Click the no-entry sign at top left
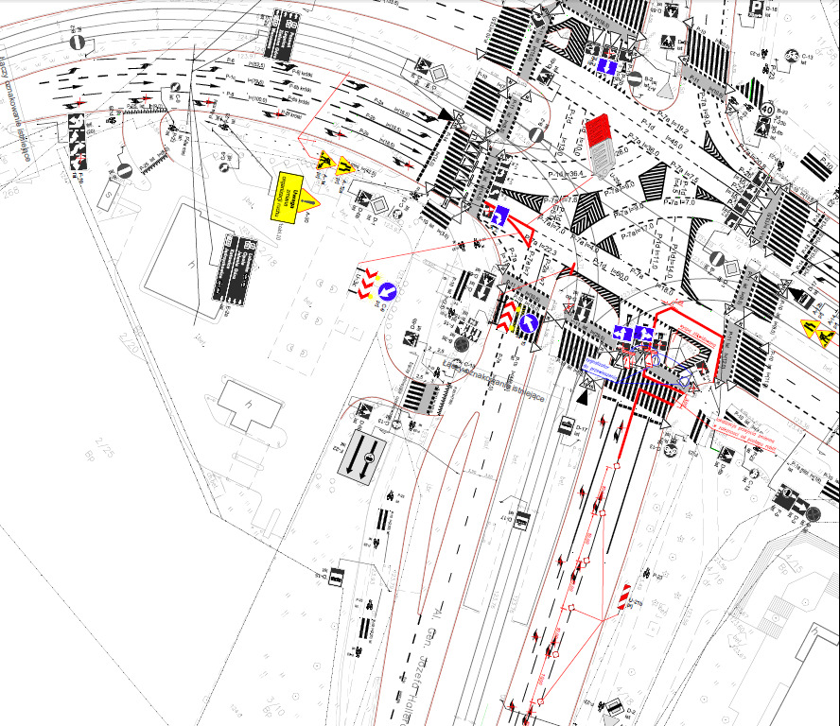Screen dimensions: 840x726 pyautogui.click(x=78, y=43)
